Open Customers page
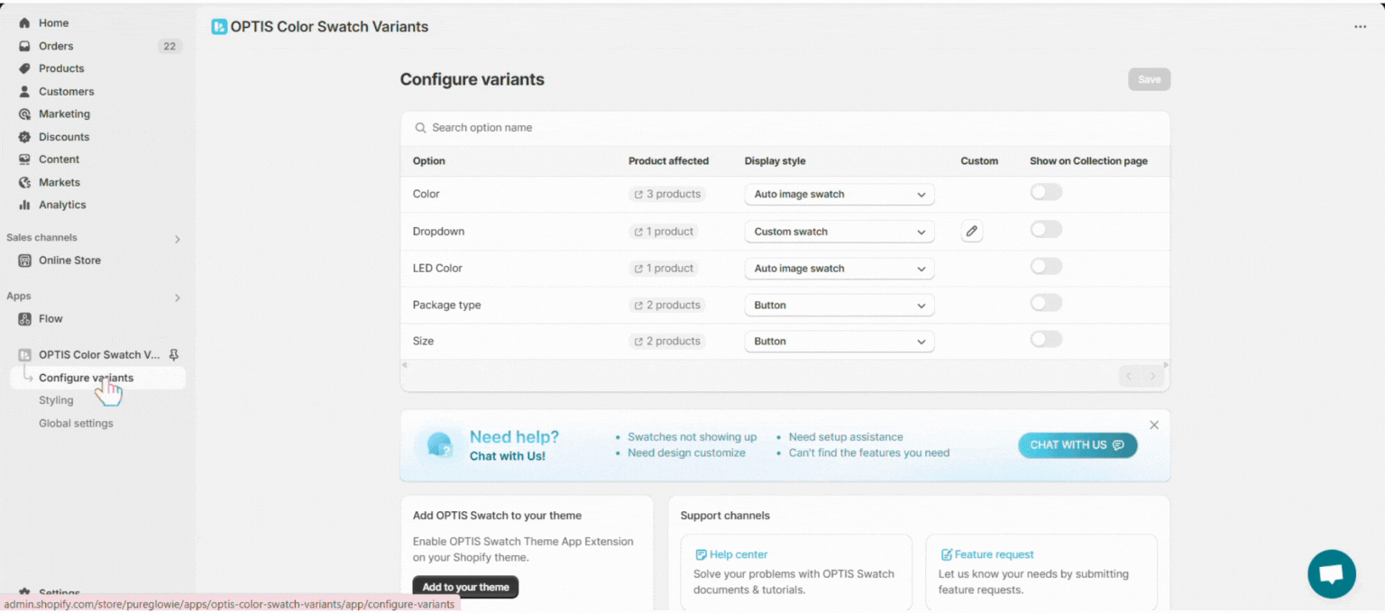This screenshot has height=613, width=1385. pyautogui.click(x=66, y=91)
